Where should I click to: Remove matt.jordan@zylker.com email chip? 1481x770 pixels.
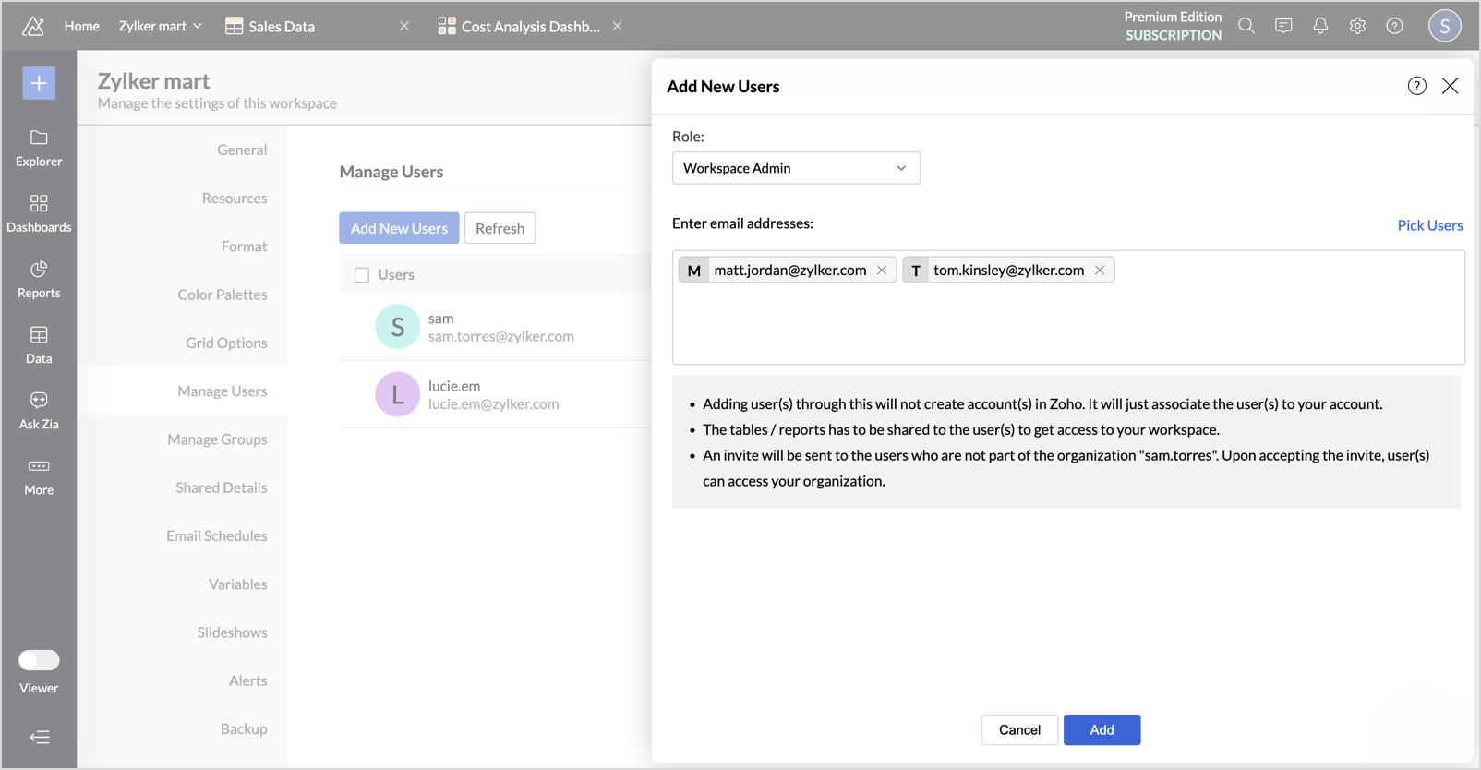point(882,270)
